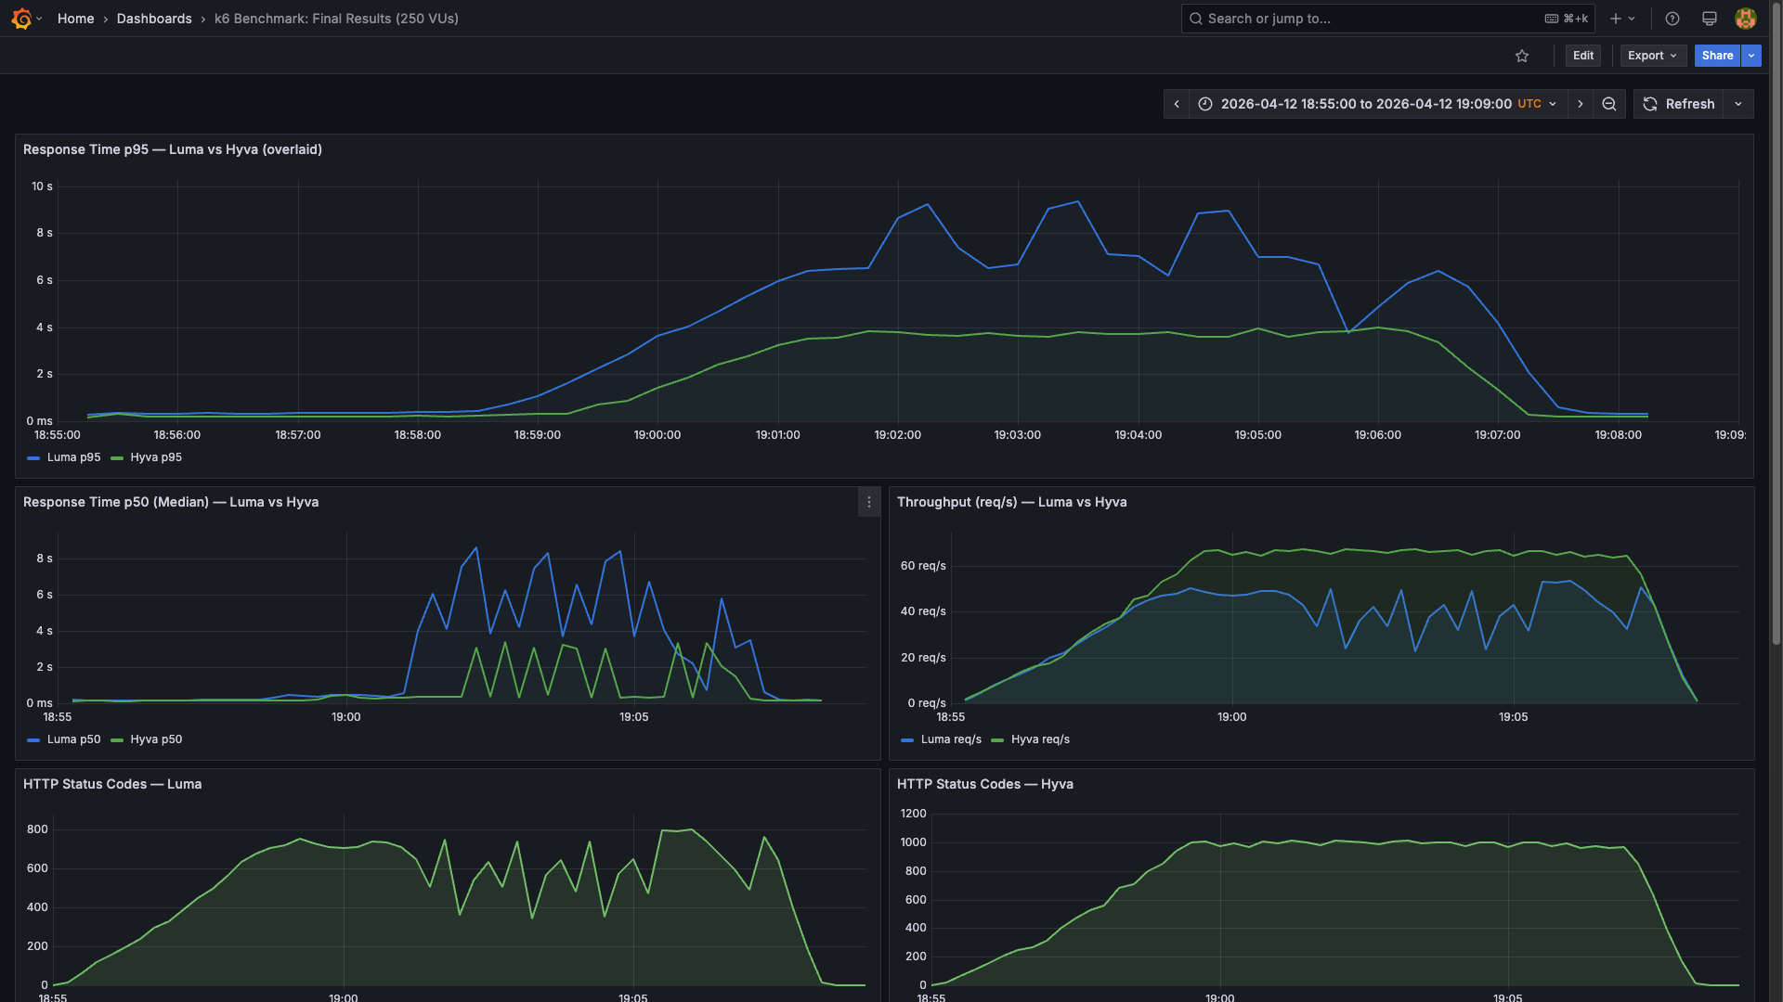Click the Edit dashboard button
The image size is (1783, 1002).
1583,56
